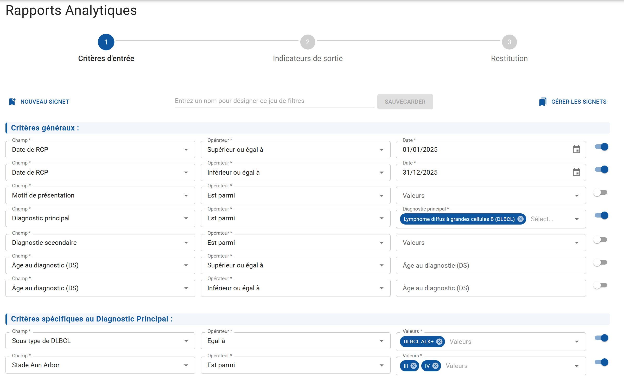Go to step 2 Indicateurs de sortie
624x381 pixels.
pyautogui.click(x=308, y=42)
